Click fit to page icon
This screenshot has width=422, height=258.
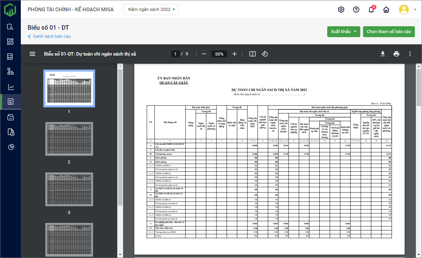pos(252,54)
